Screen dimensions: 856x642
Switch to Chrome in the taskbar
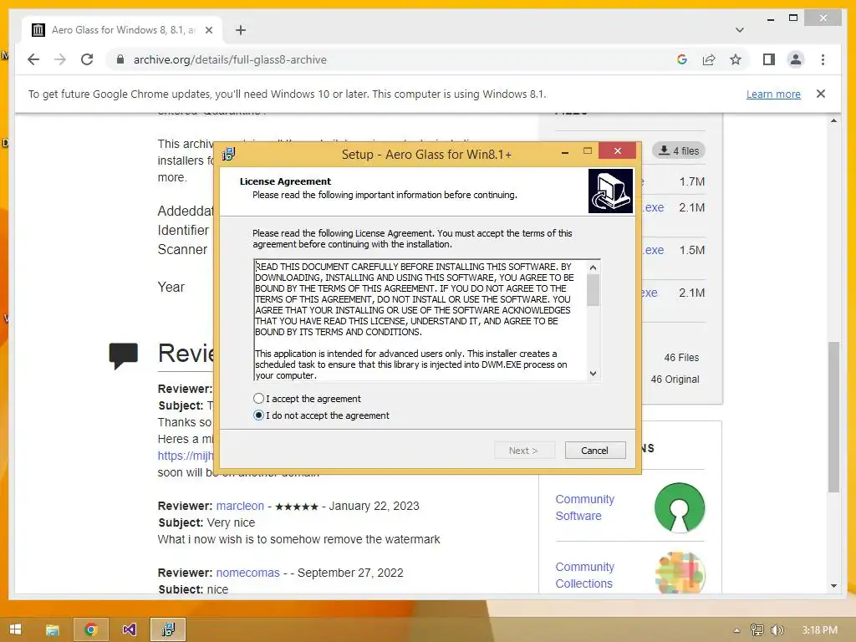click(x=91, y=629)
